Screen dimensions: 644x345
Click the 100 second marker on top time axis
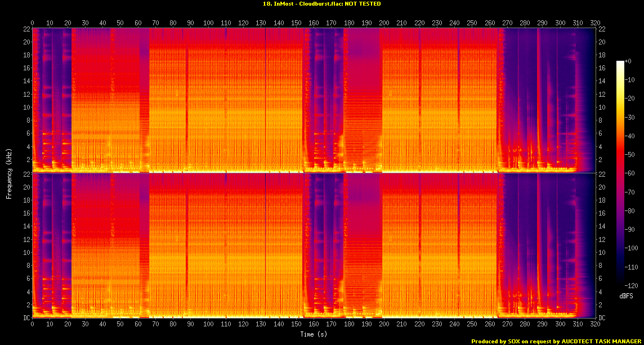click(x=208, y=23)
